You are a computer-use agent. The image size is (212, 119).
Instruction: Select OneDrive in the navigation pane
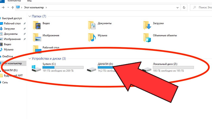pos(8,56)
